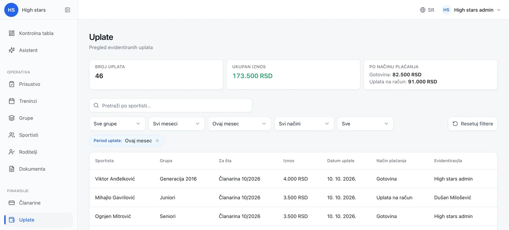Focus the Pretraži po sportisti search field

point(171,105)
